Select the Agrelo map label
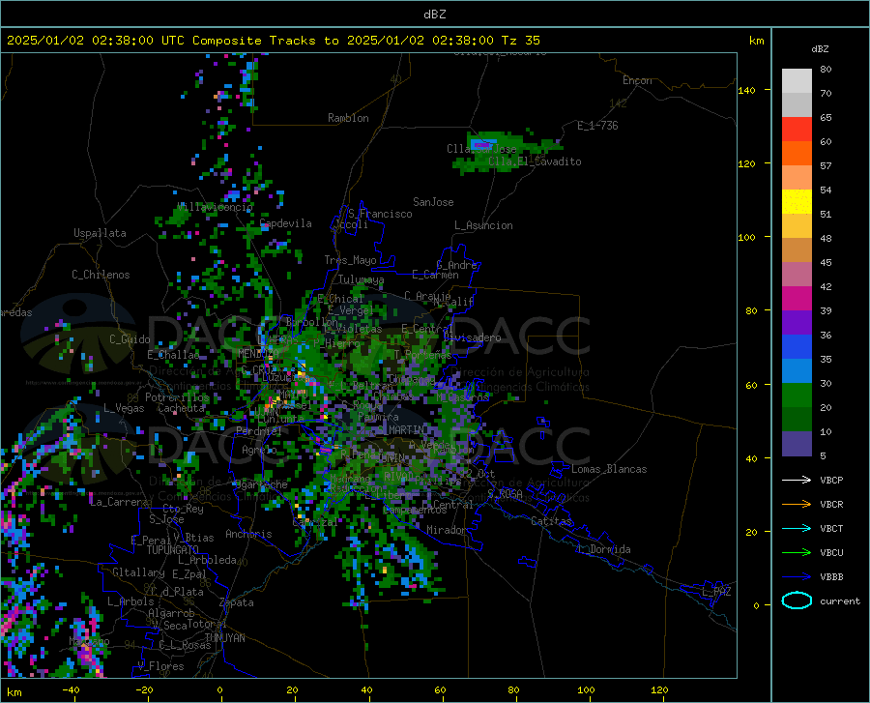 point(259,450)
